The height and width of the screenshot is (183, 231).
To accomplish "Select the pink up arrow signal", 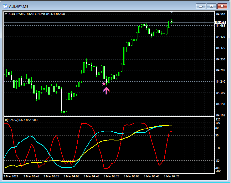I will click(x=106, y=90).
